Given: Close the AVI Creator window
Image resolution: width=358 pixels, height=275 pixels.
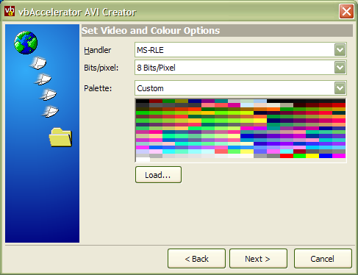Looking at the screenshot, I should (x=346, y=11).
